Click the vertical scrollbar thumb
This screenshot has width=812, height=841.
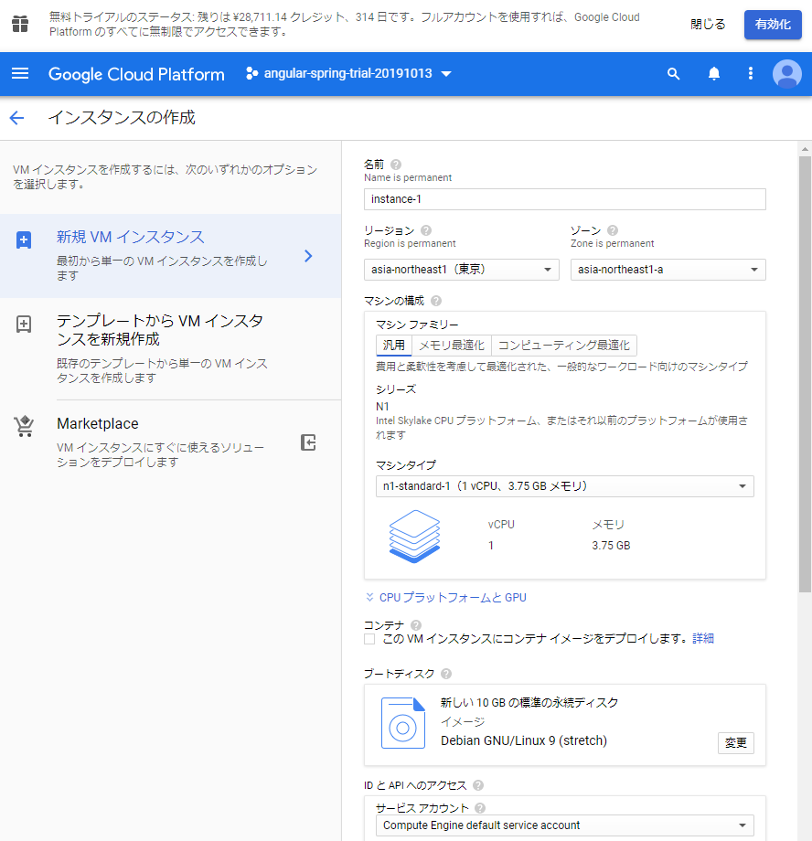805,375
